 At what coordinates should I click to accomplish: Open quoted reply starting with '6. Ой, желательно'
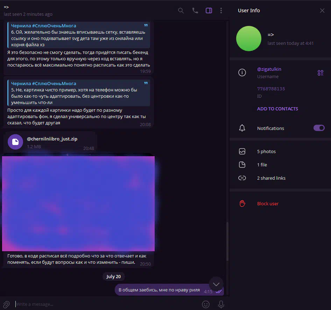click(79, 35)
